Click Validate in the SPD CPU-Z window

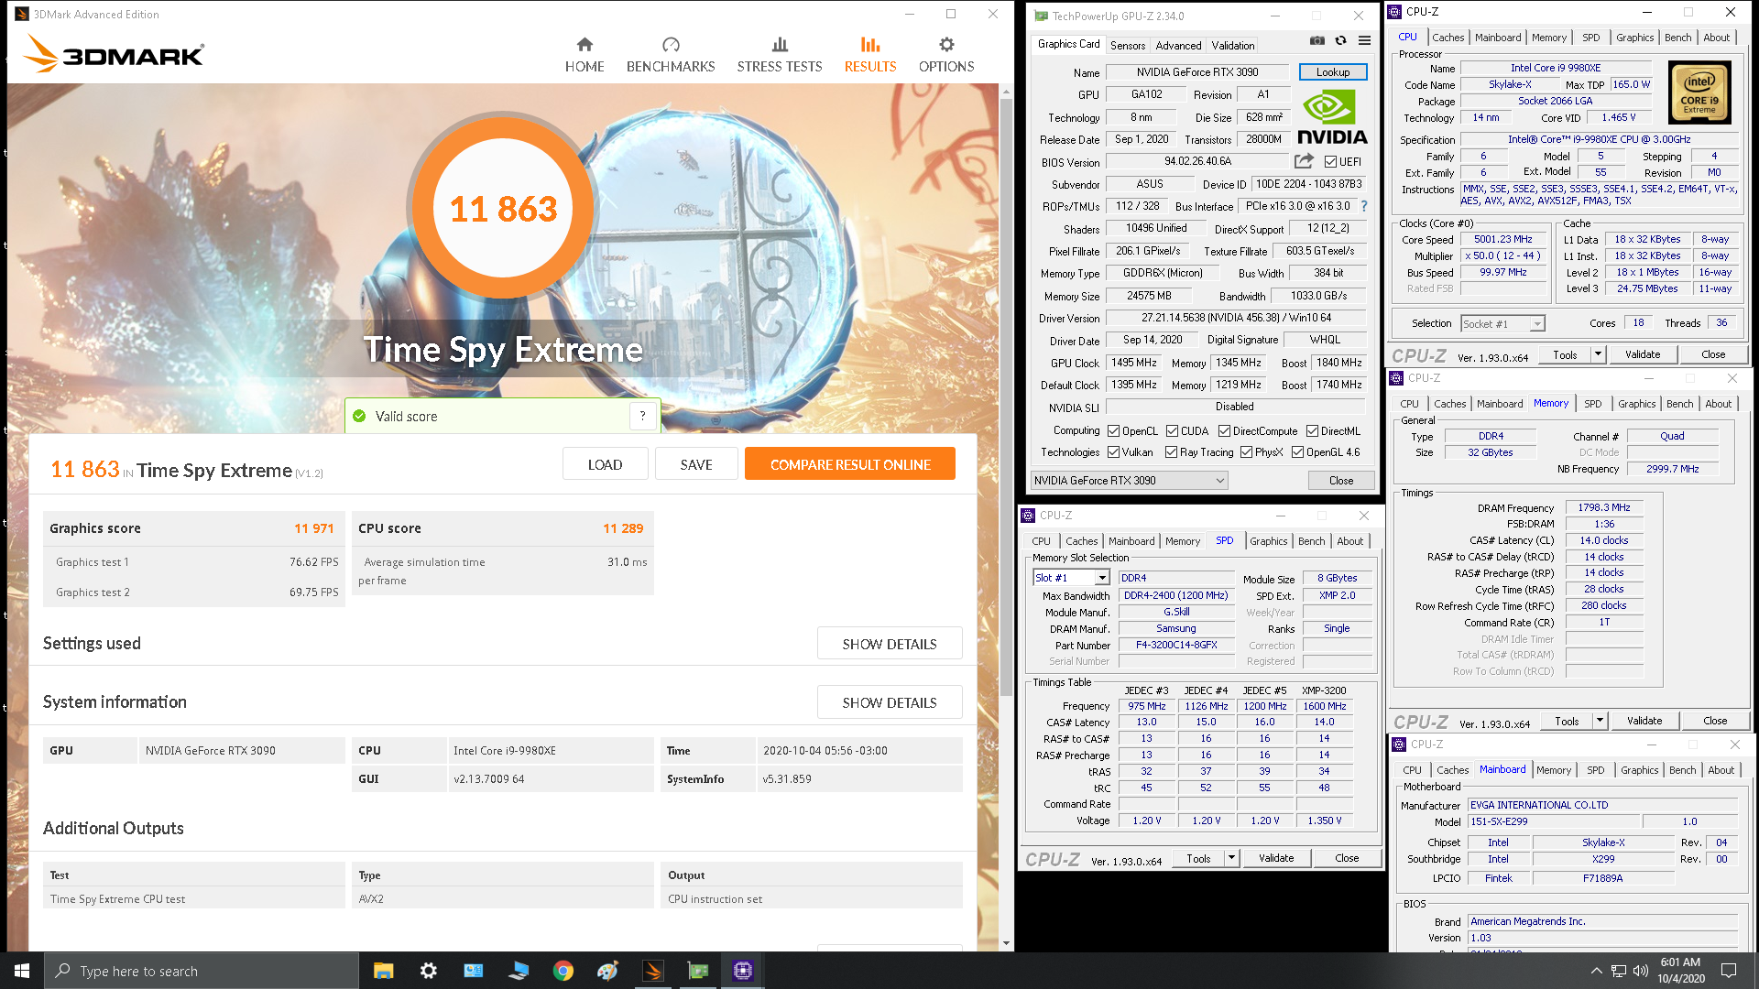click(1276, 858)
